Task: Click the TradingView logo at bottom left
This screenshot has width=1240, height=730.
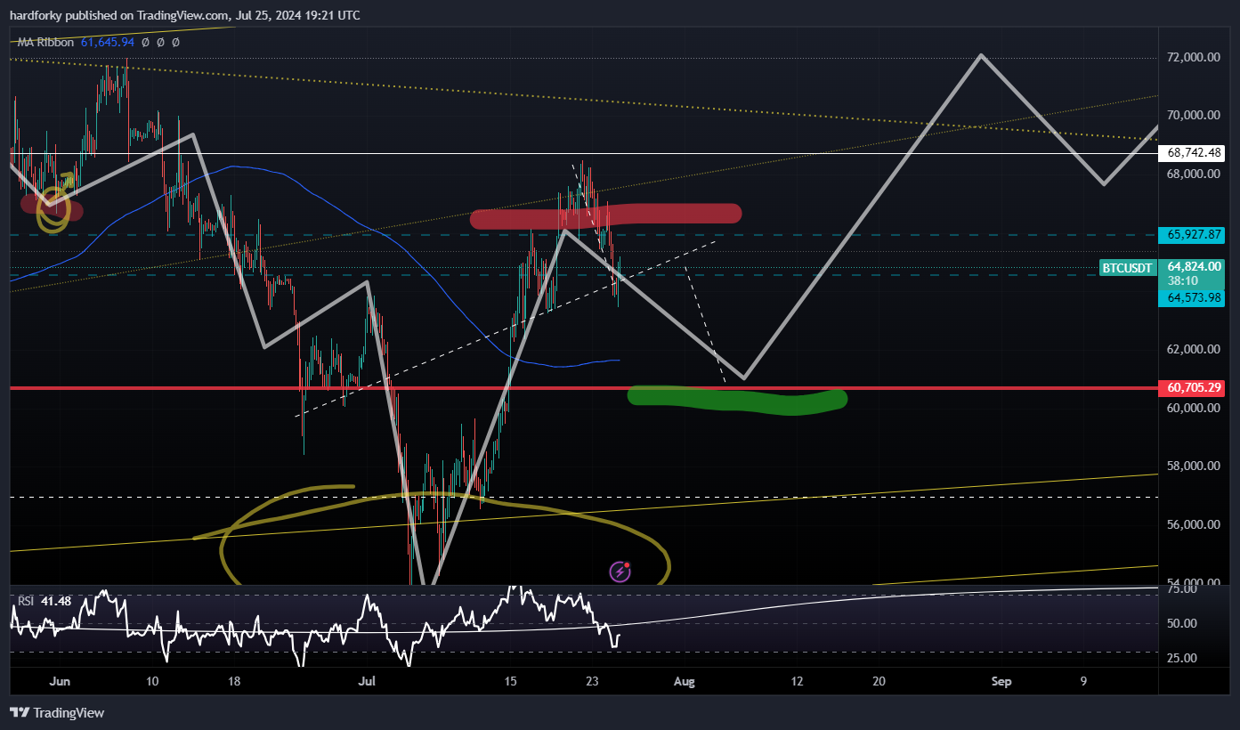Action: pos(57,712)
